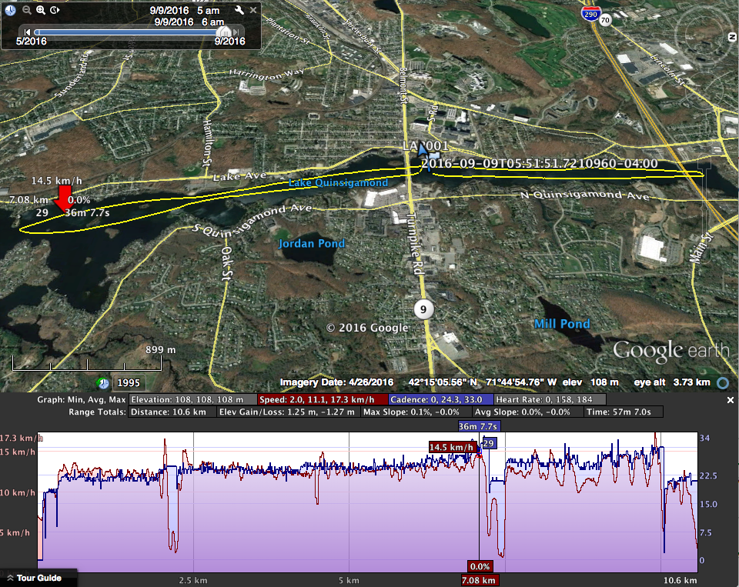Image resolution: width=739 pixels, height=587 pixels.
Task: Start the time animation loop playback
Action: coord(54,10)
